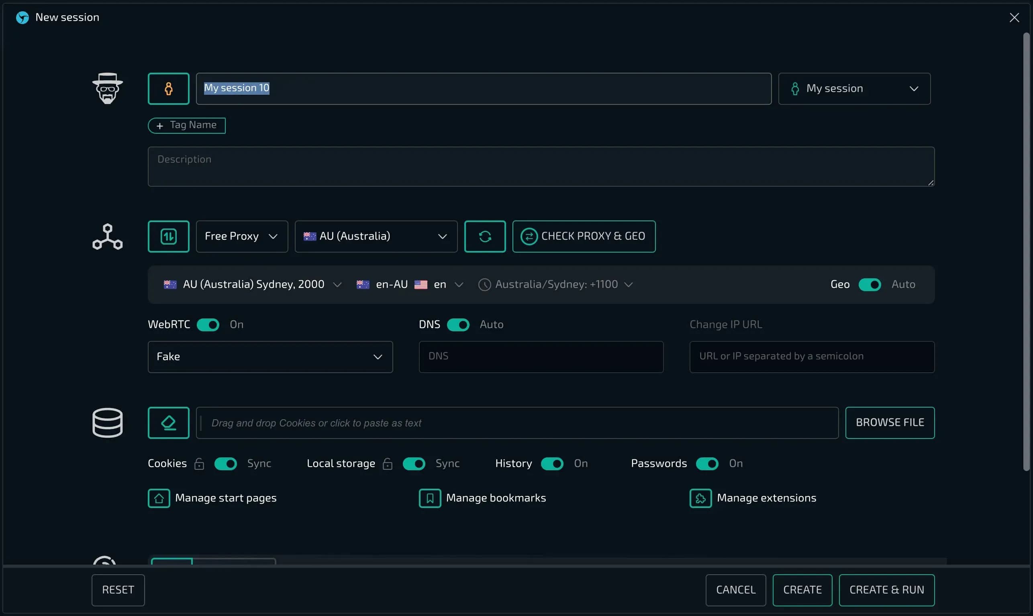Toggle the History switch off
The image size is (1033, 616).
(x=552, y=464)
